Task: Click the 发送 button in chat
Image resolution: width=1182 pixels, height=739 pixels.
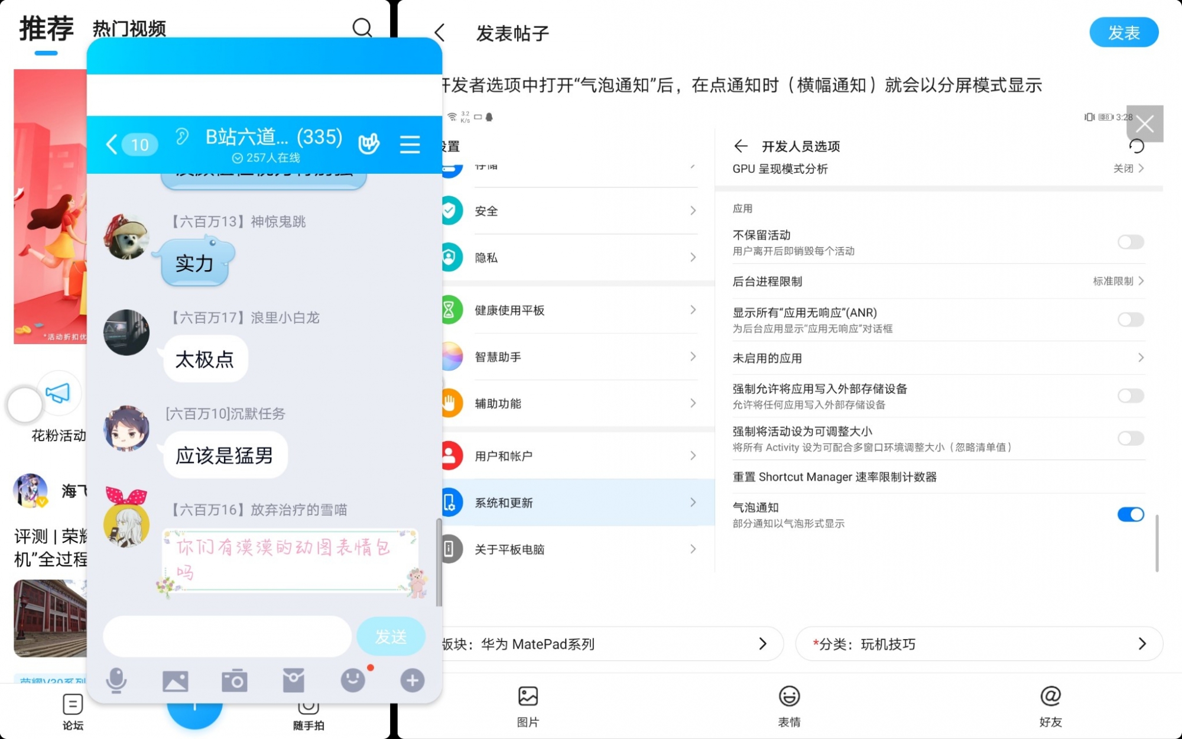Action: click(391, 637)
